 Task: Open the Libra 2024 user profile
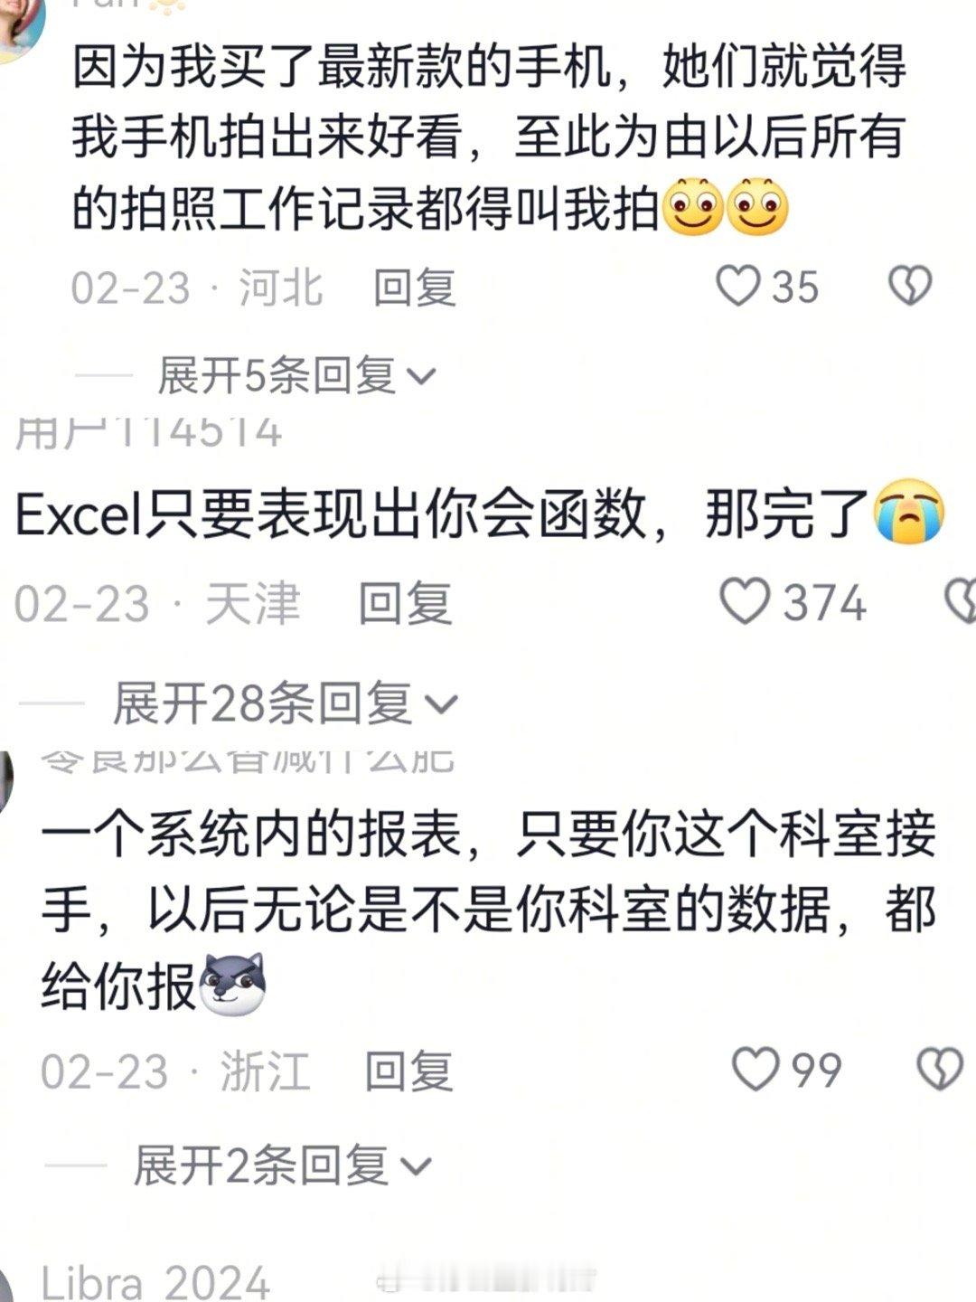(155, 1282)
